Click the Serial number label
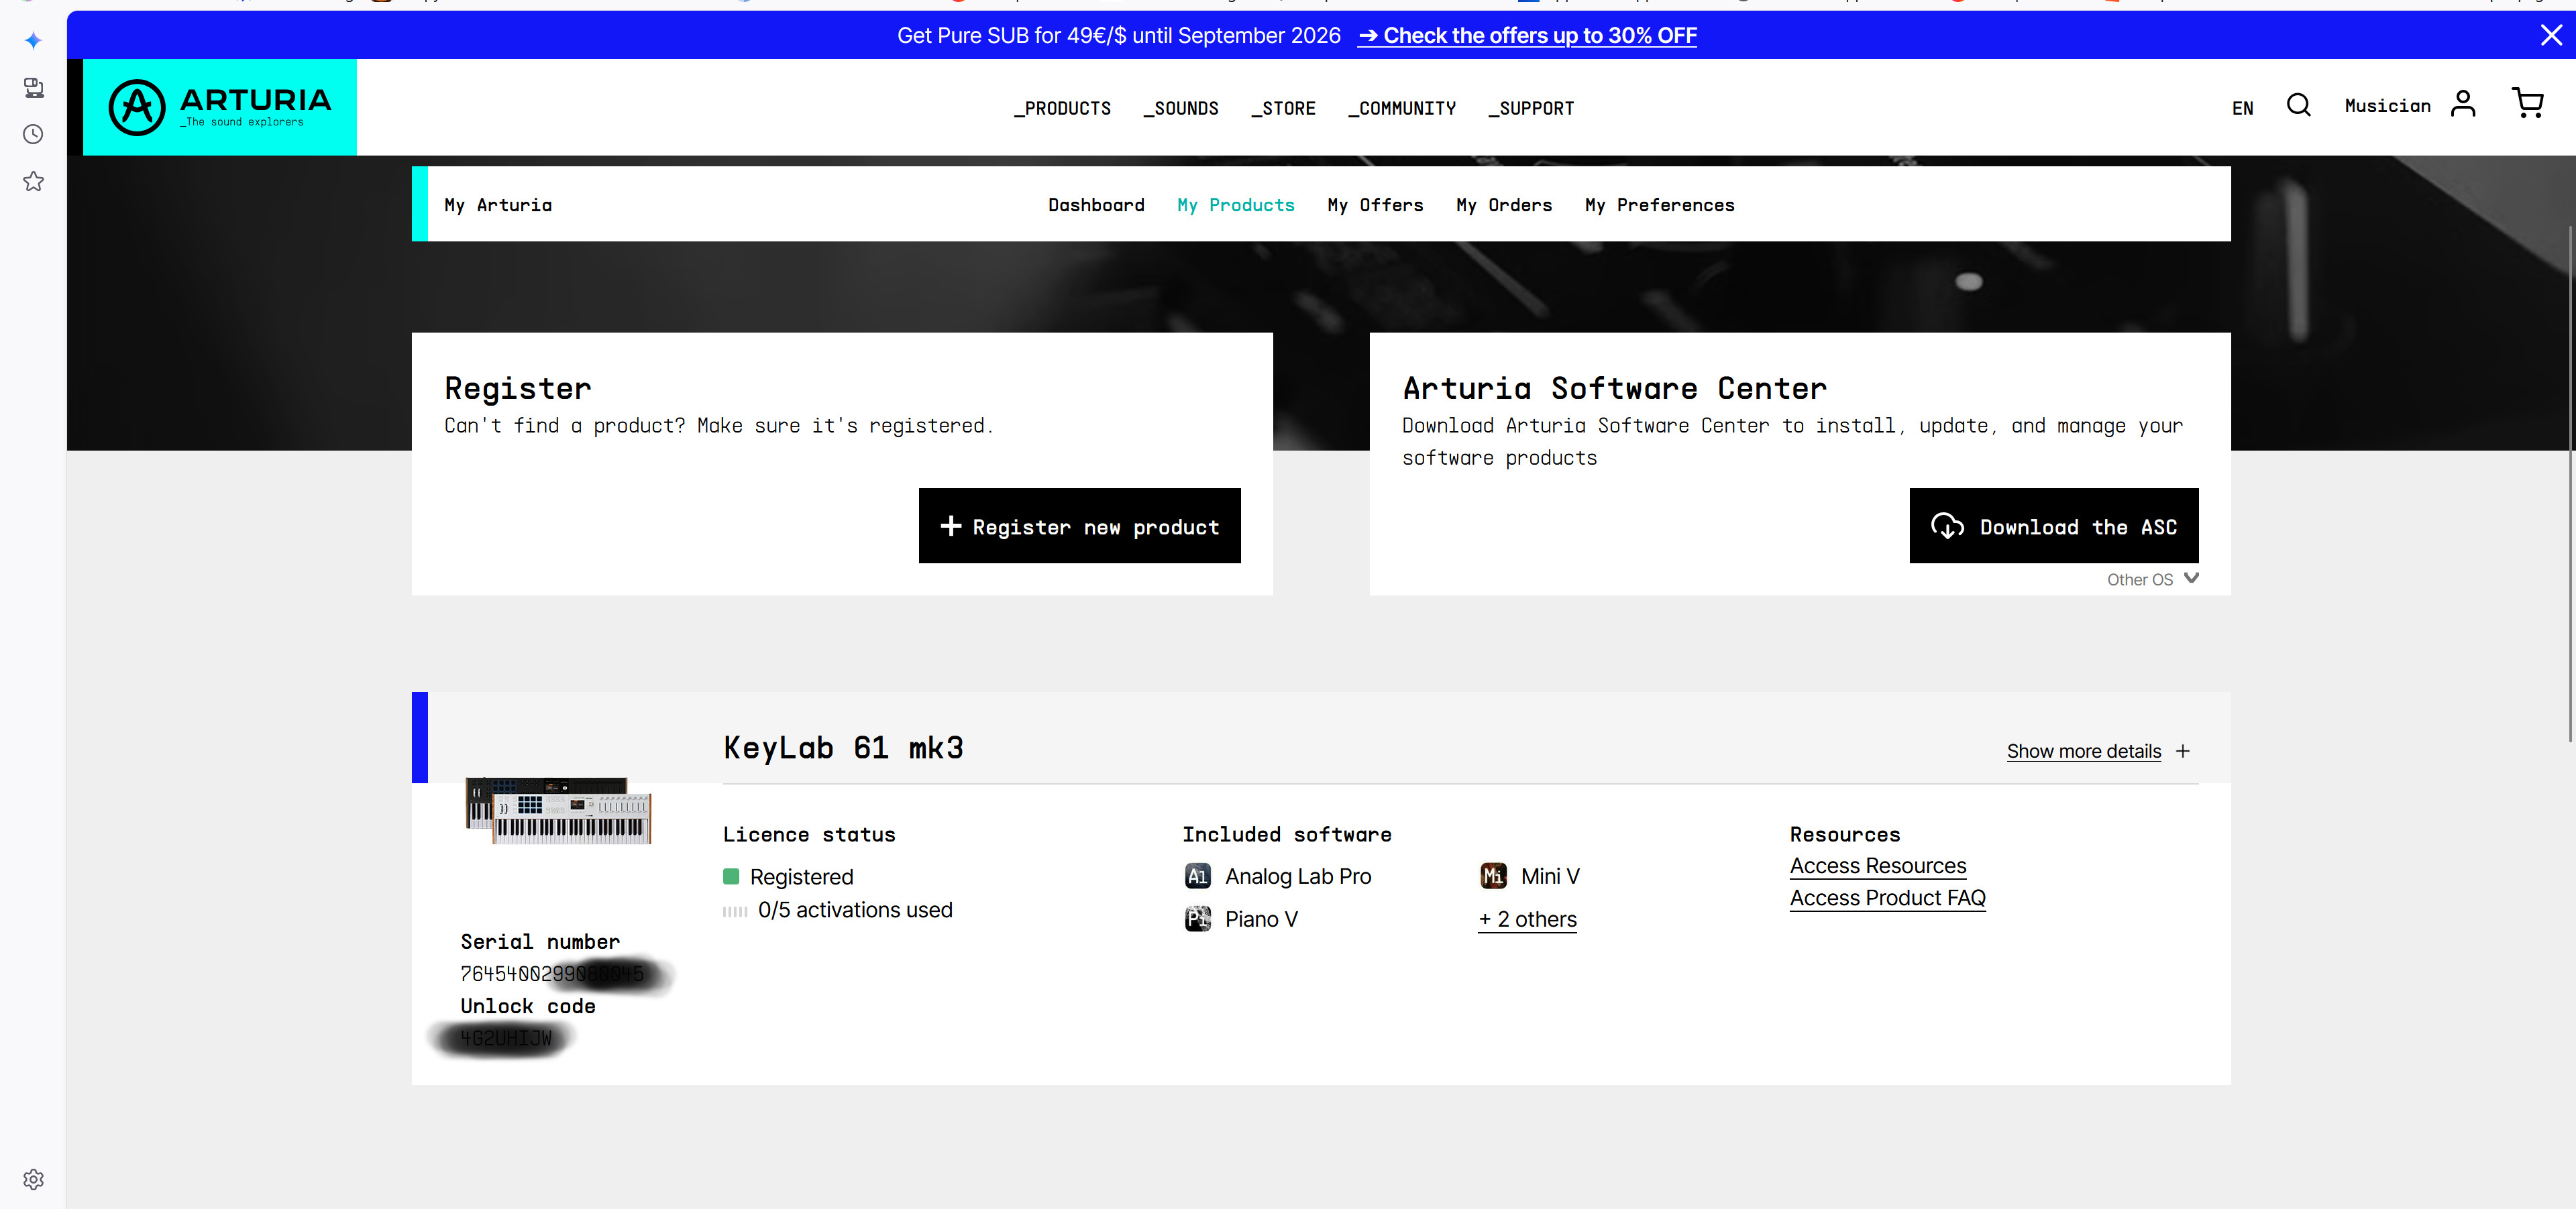2576x1209 pixels. (x=540, y=942)
